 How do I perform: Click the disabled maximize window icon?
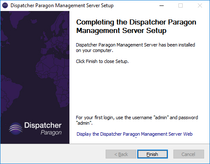[x=181, y=5]
